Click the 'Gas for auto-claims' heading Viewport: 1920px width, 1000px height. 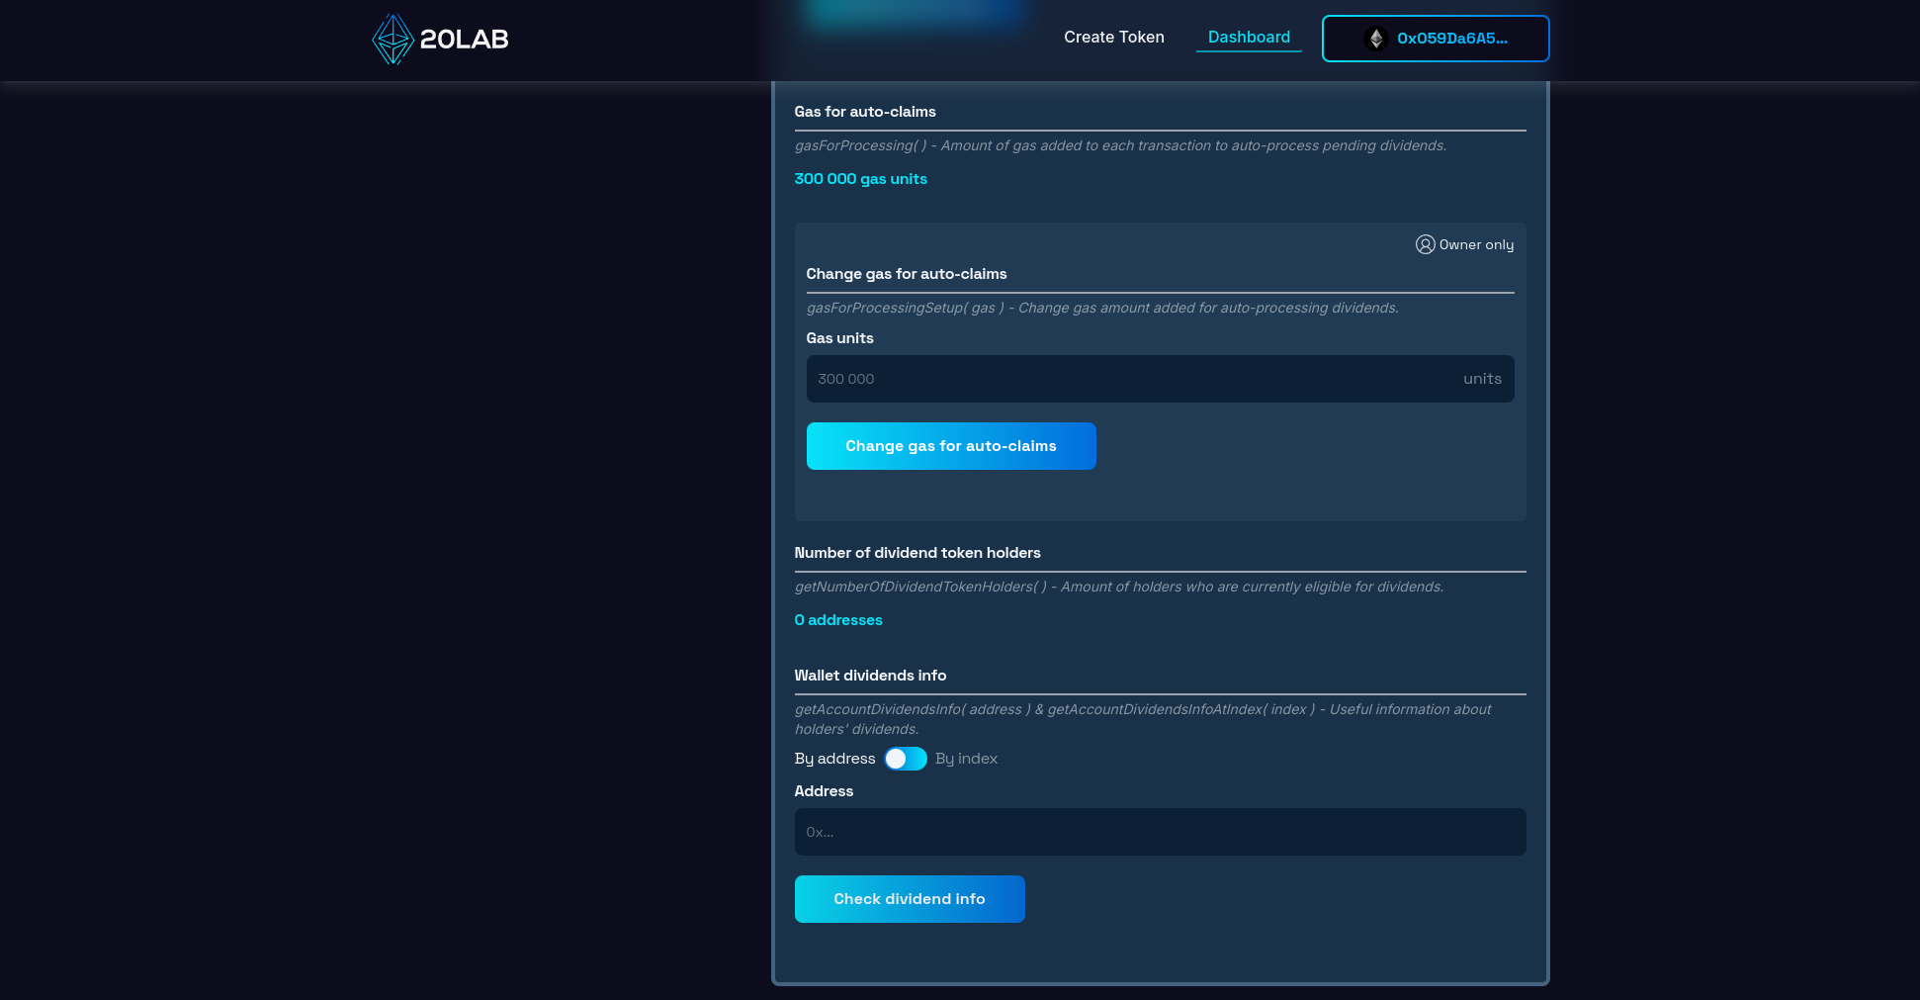point(865,112)
